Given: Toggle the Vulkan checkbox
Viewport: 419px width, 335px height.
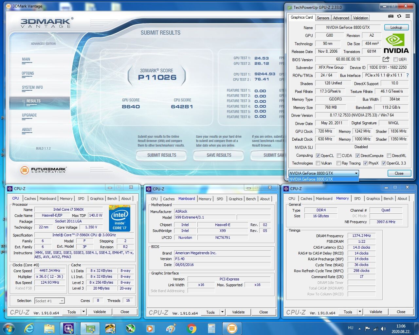Looking at the screenshot, I should (318, 163).
